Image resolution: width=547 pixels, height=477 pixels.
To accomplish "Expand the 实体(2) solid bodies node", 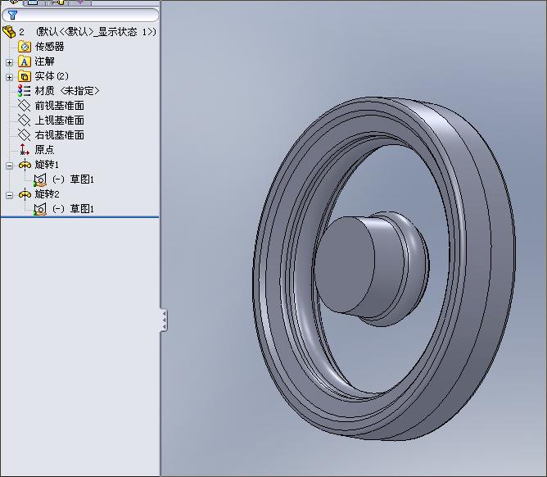I will 10,77.
